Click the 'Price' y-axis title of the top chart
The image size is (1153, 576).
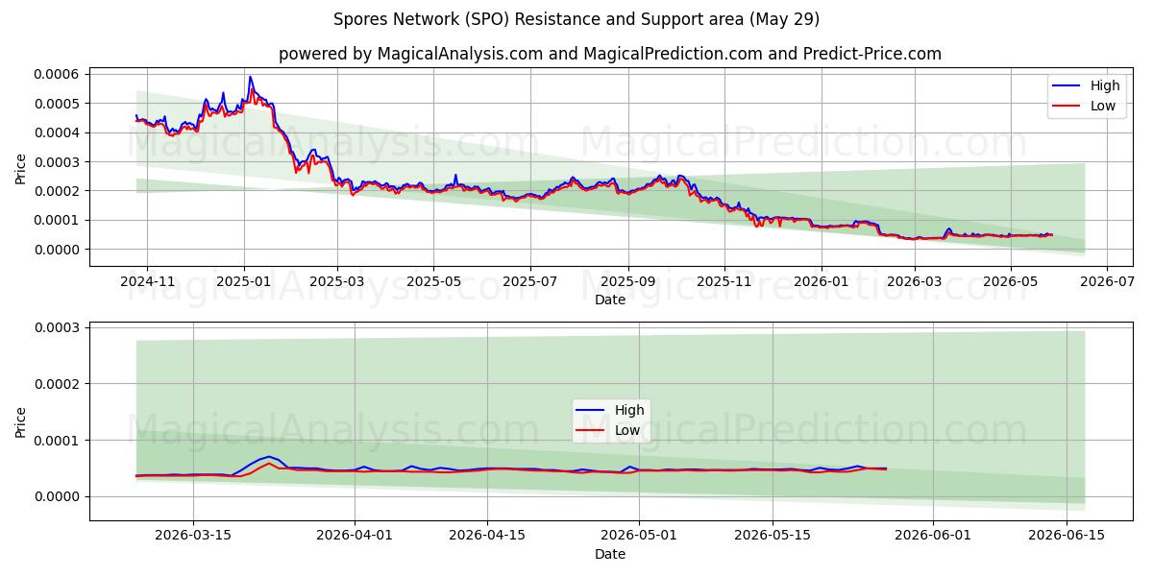coord(21,168)
